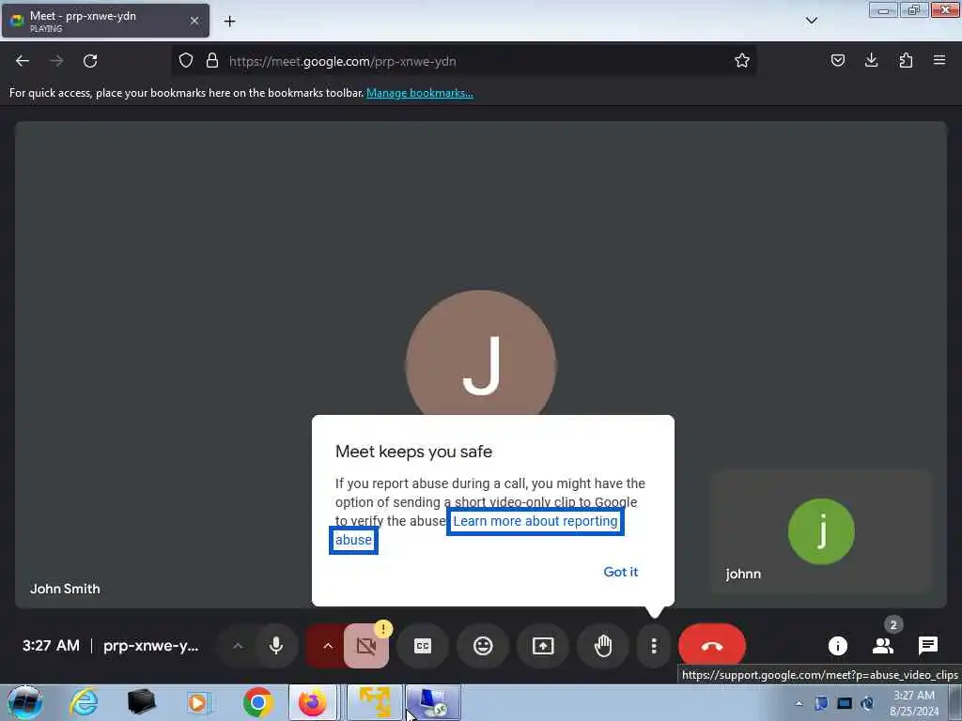Open the black folder taskbar icon
The height and width of the screenshot is (721, 962).
141,702
